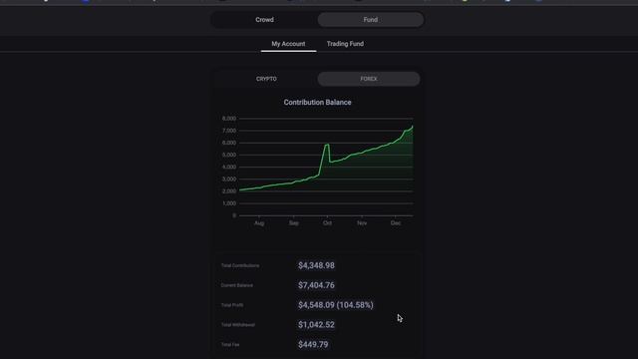Click the Nov x-axis label
Screen dimensions: 638x359
point(362,223)
